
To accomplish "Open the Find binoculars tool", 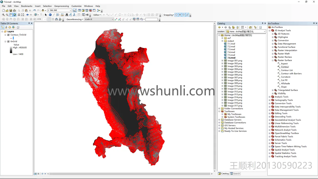I will (x=67, y=15).
